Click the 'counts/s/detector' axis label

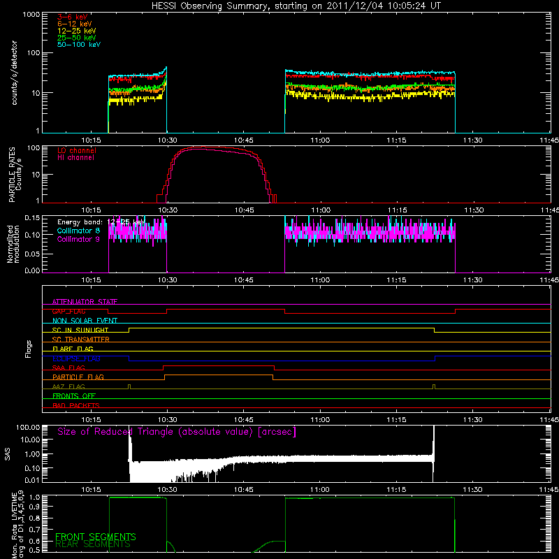tap(14, 73)
